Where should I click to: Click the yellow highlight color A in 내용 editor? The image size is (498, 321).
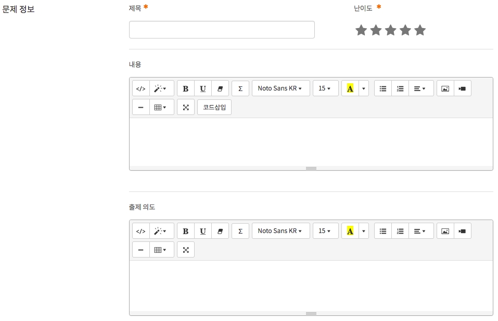(350, 88)
